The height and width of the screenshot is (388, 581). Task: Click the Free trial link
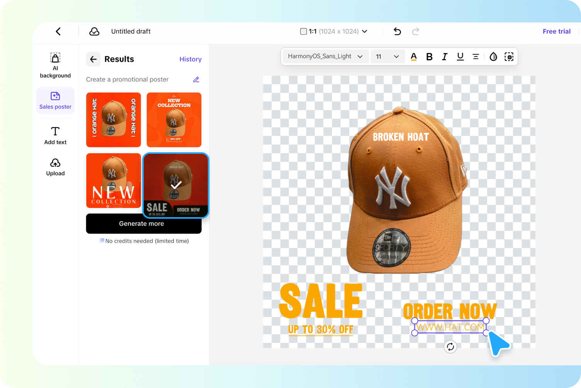pyautogui.click(x=556, y=31)
